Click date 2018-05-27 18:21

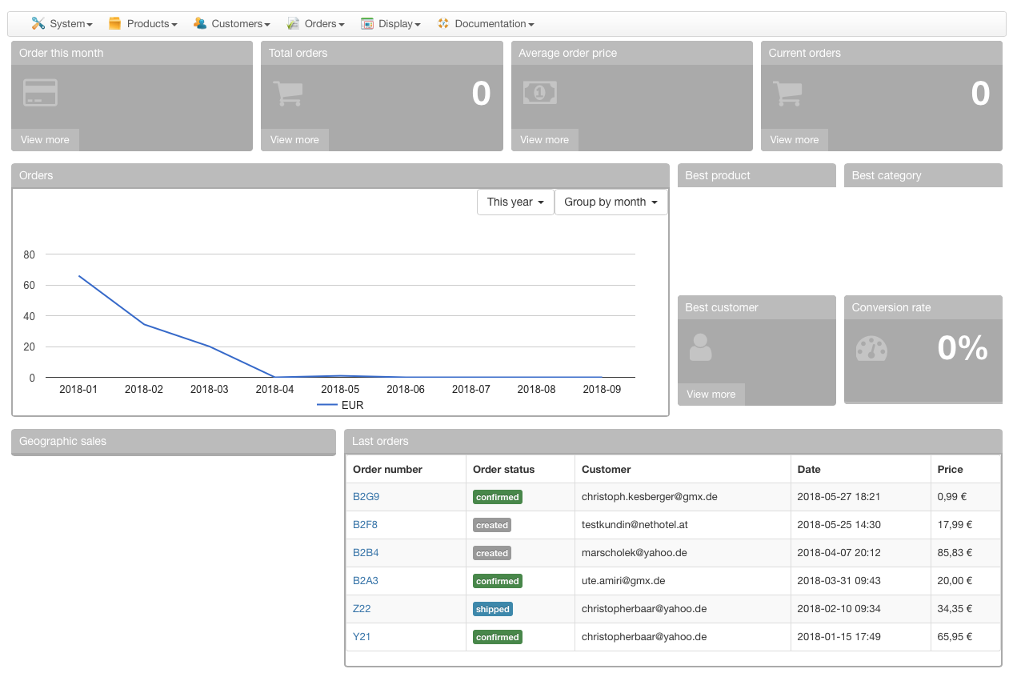tap(839, 496)
